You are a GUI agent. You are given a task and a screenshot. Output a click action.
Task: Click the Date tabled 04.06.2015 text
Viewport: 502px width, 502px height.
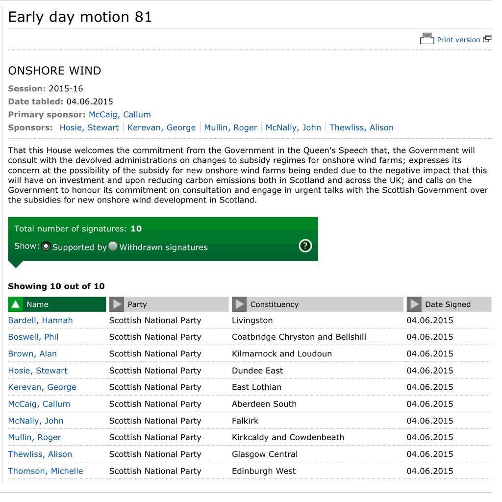60,102
